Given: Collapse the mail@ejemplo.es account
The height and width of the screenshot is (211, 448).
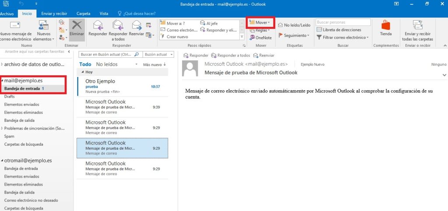Looking at the screenshot, I should coord(2,81).
